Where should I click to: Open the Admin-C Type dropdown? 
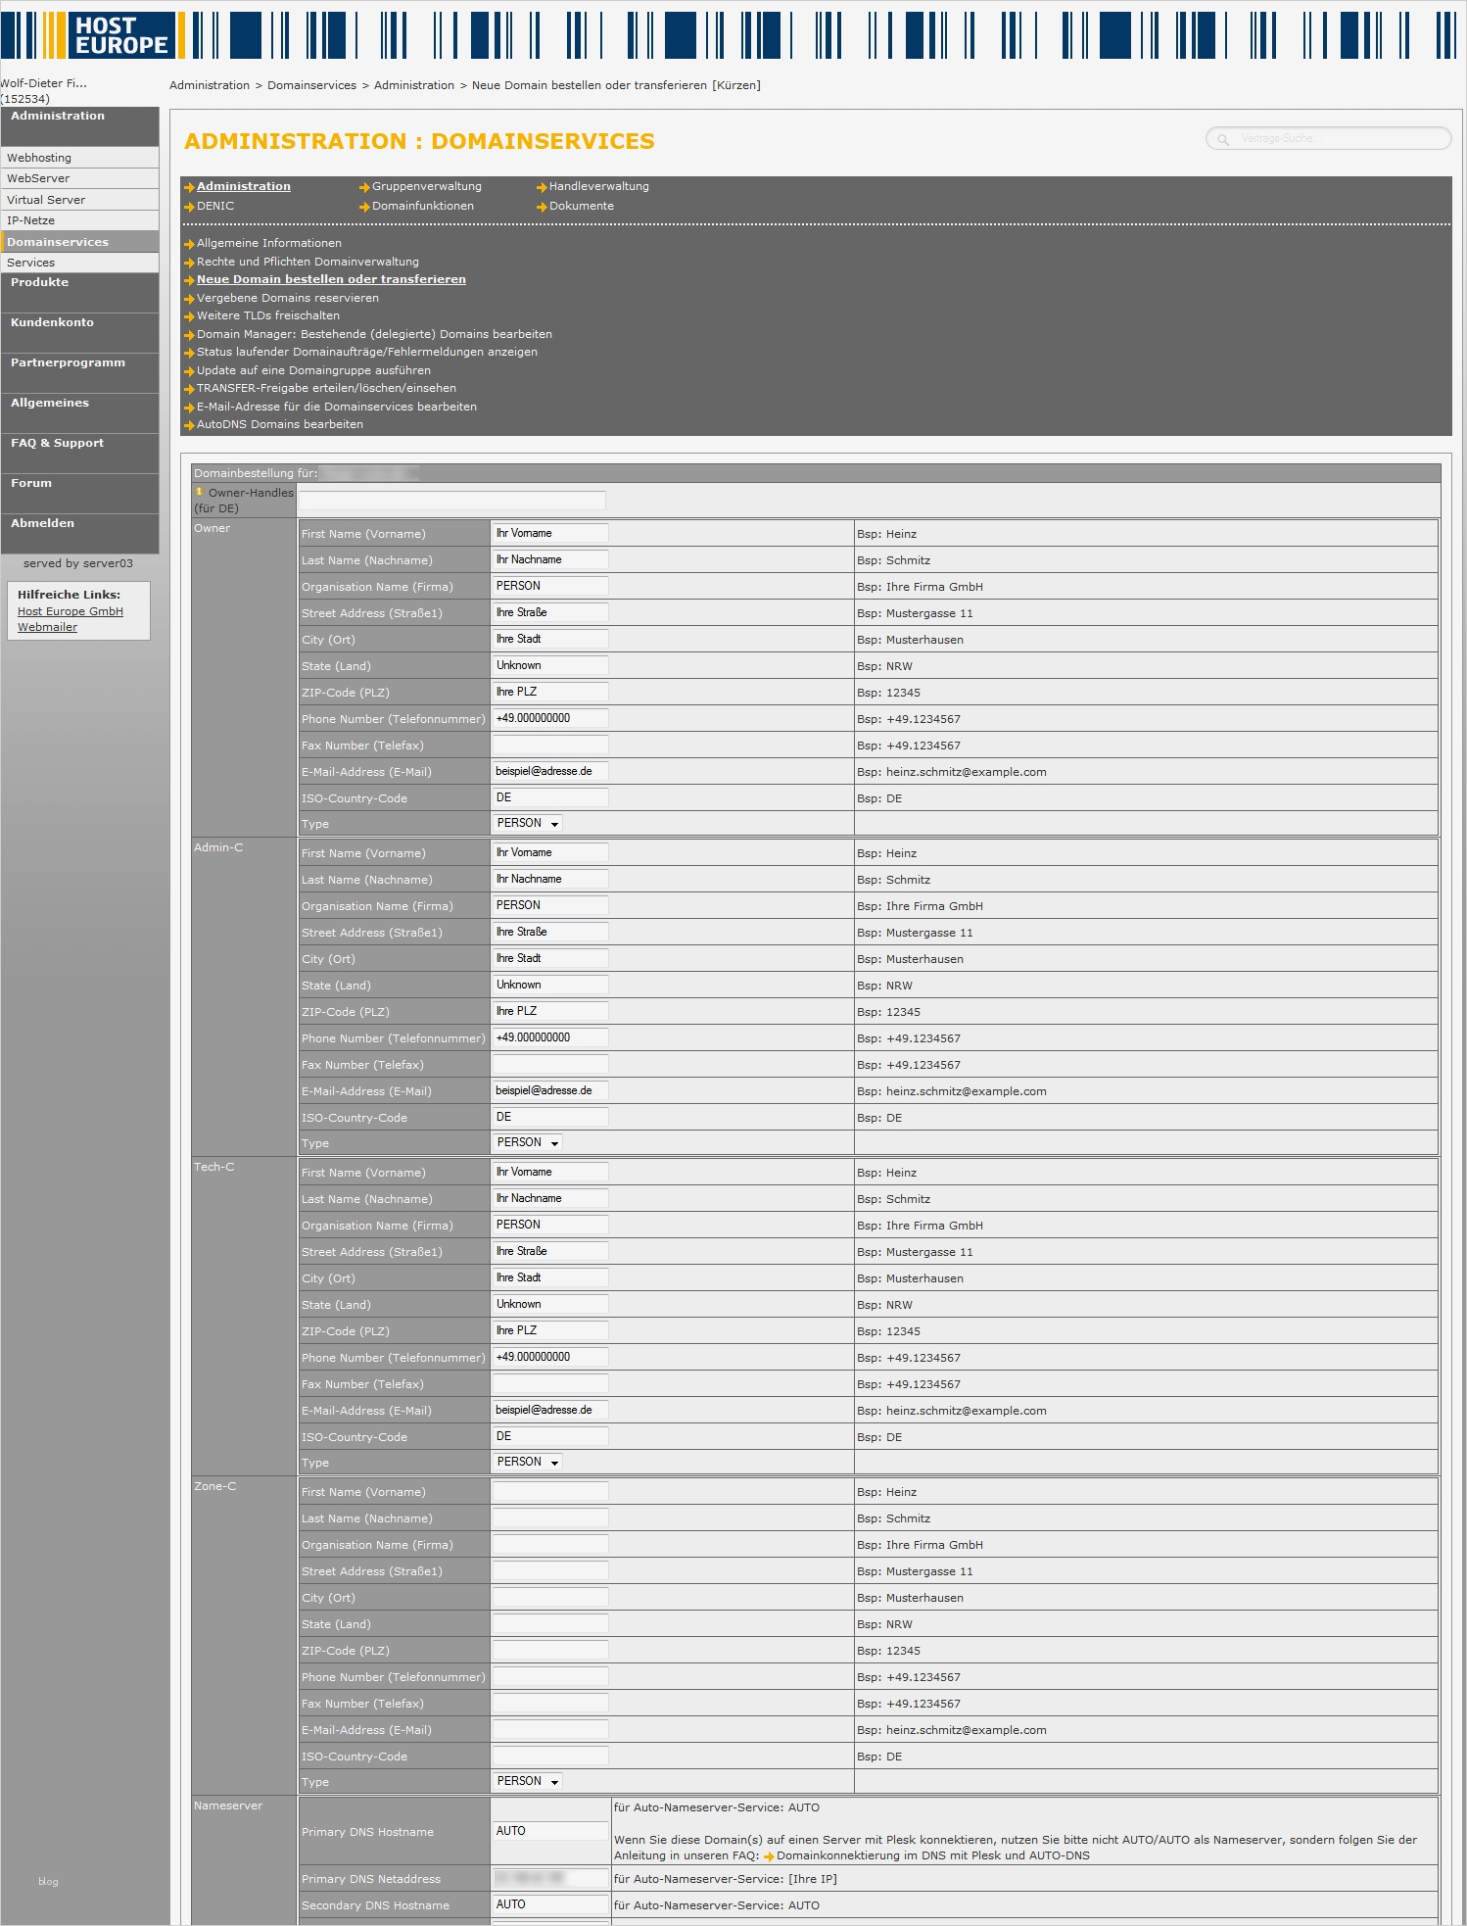[x=528, y=1142]
